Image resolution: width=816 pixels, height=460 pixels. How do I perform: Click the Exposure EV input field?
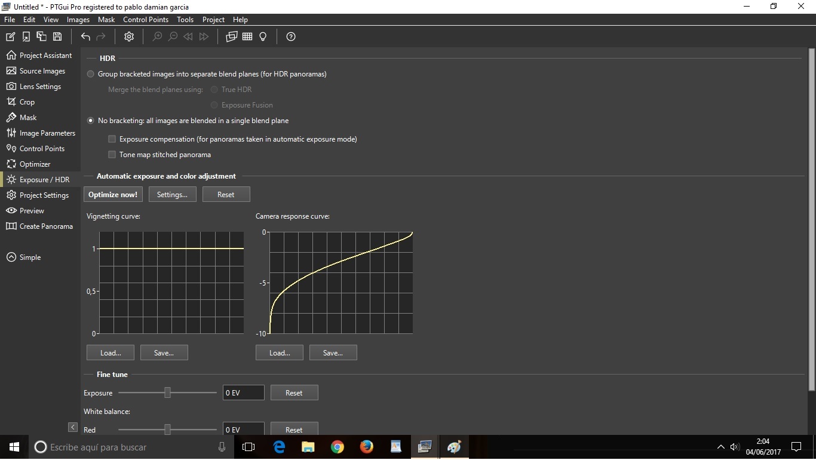[243, 392]
